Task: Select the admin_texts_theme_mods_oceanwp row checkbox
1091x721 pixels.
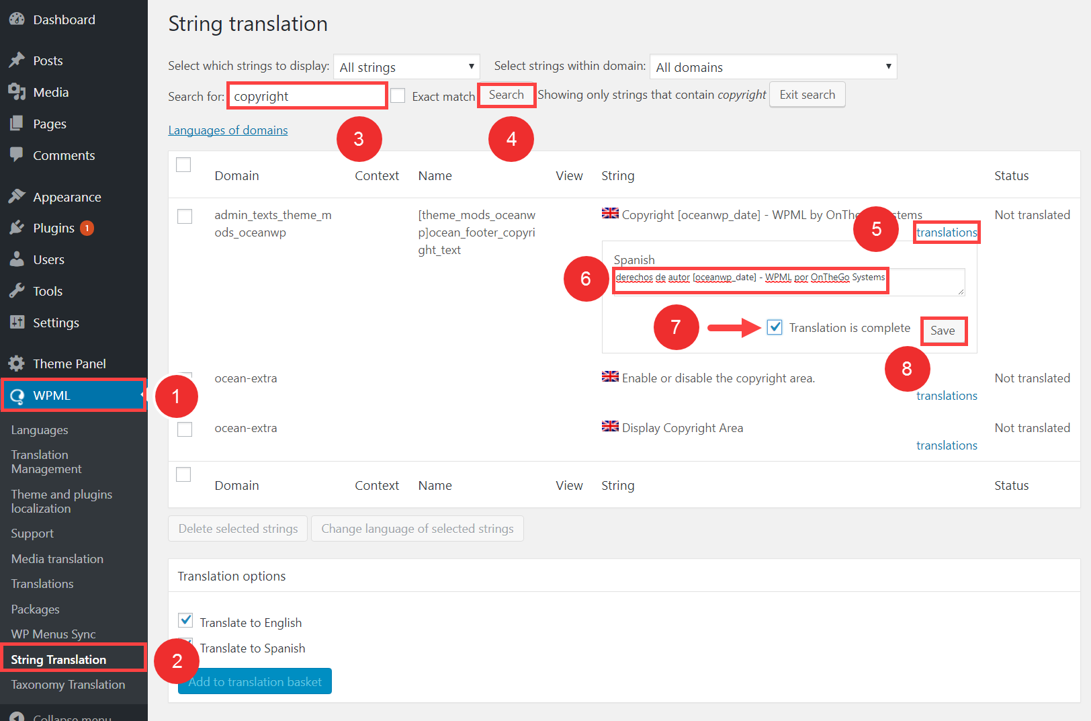Action: (x=185, y=216)
